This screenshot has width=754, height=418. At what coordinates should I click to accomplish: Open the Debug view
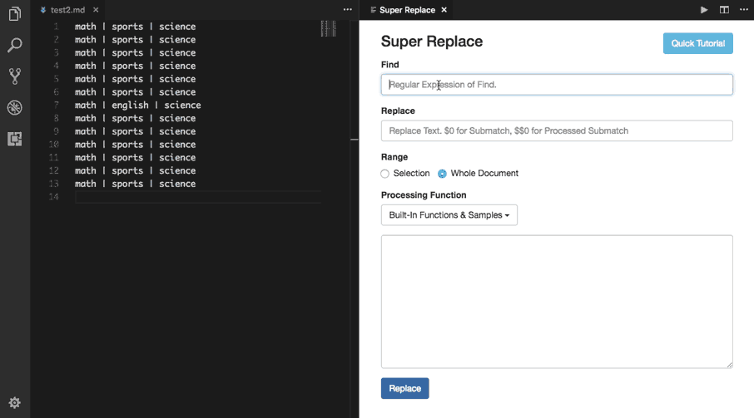point(14,107)
